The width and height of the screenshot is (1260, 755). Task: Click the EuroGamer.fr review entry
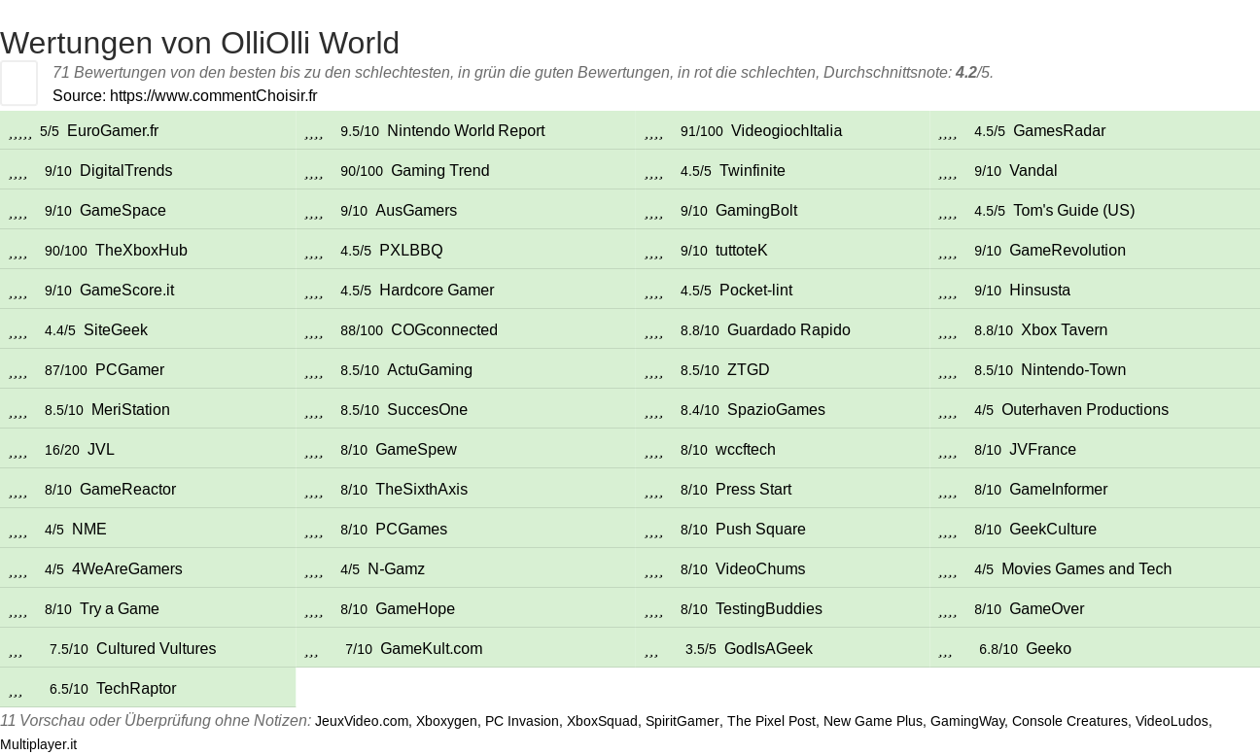pos(113,131)
